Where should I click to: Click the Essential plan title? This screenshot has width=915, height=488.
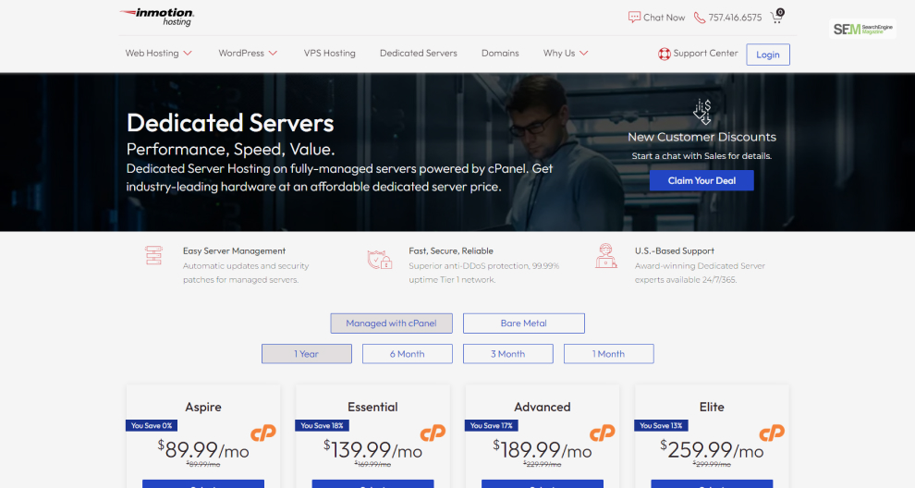click(372, 407)
